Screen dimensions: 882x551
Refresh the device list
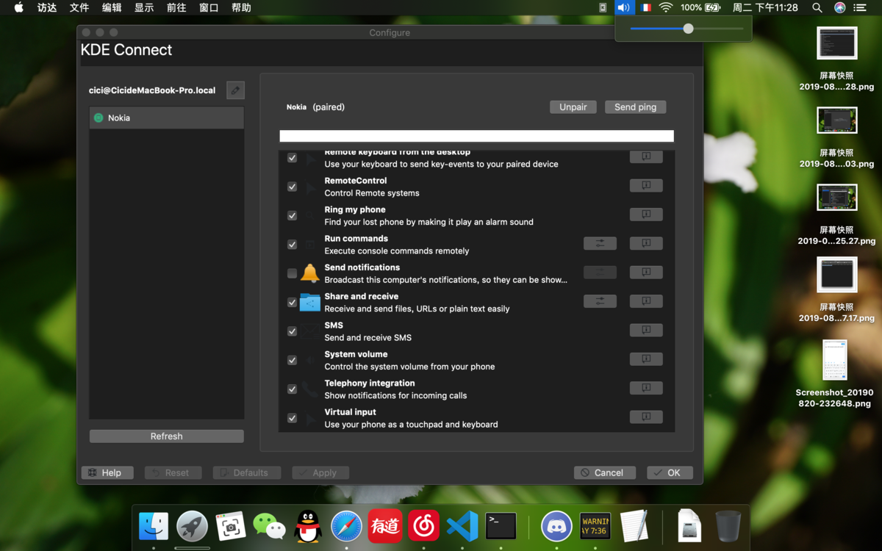[166, 436]
